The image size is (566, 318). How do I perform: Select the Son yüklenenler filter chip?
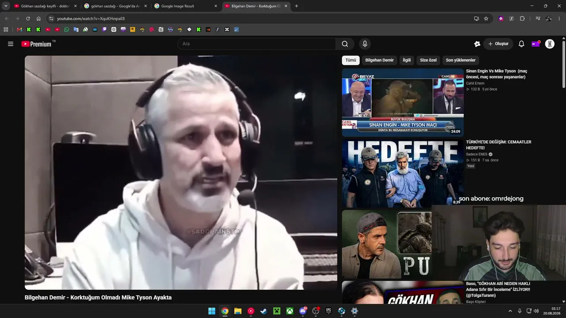click(461, 60)
